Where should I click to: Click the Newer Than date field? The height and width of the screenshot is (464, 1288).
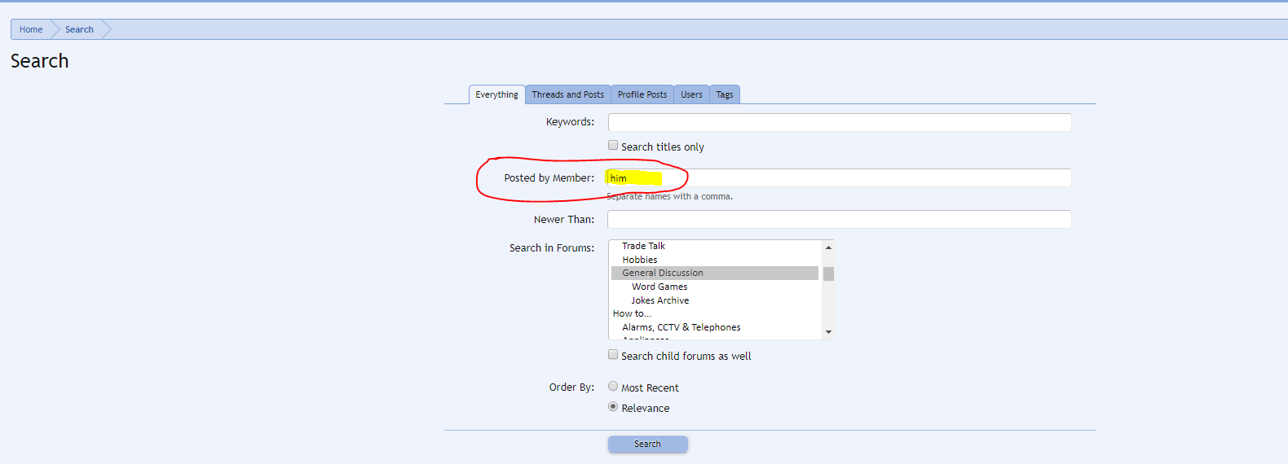(x=839, y=220)
